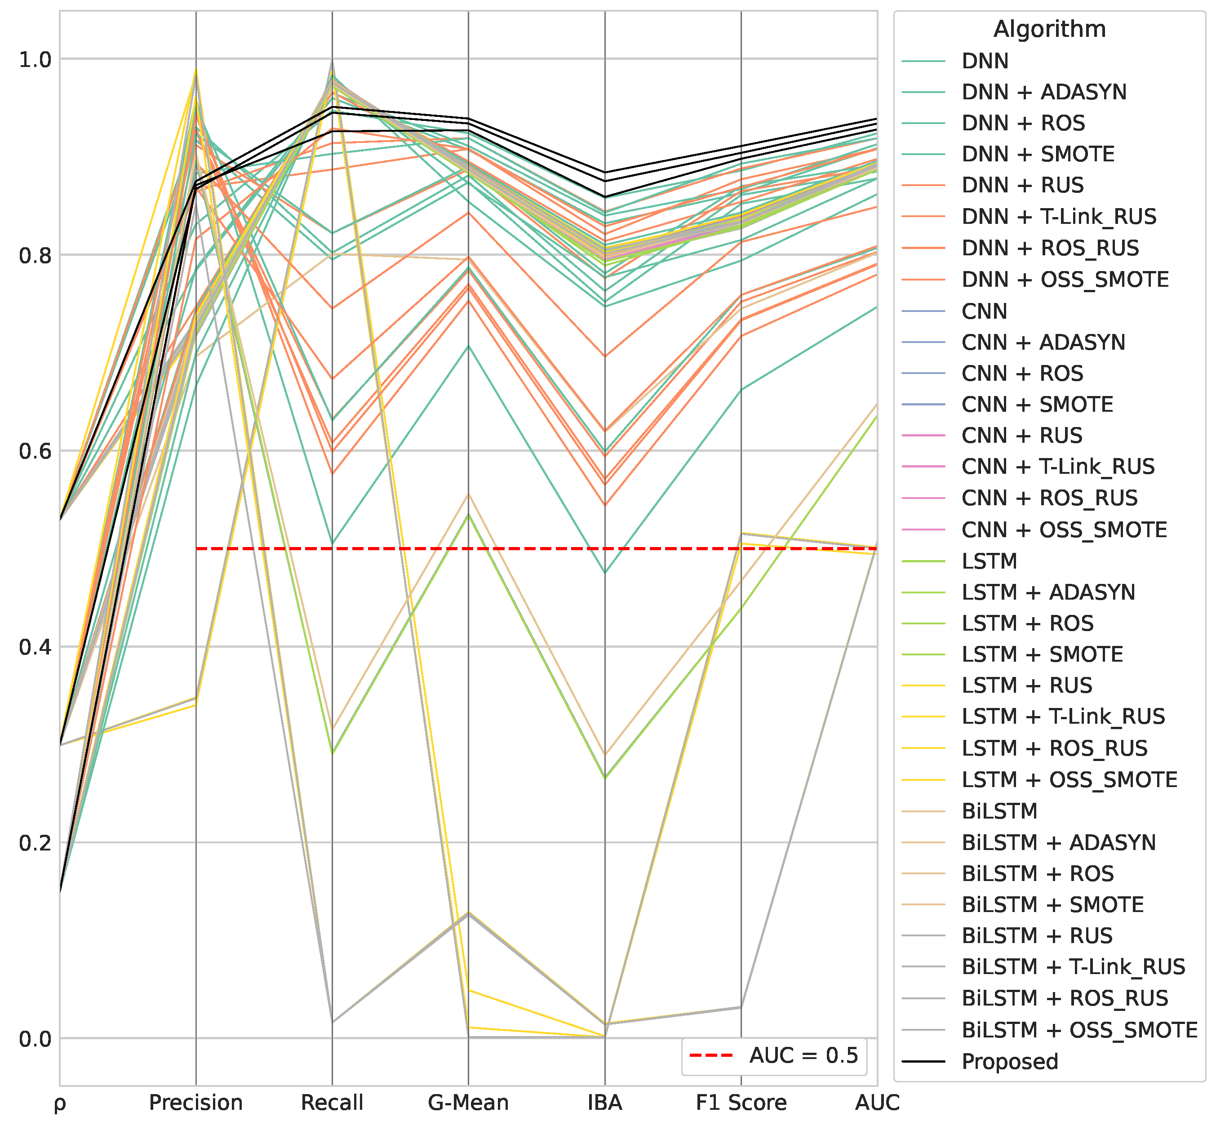Click the 0.4 y-axis tick label

coord(35,647)
